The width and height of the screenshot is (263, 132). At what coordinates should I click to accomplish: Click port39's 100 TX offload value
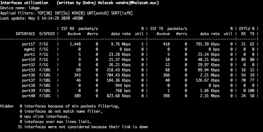(251, 91)
